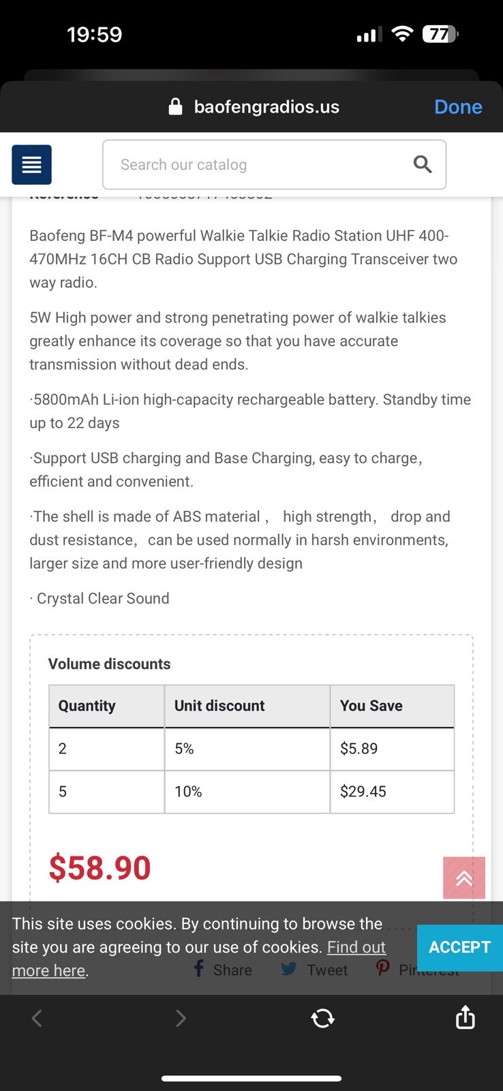
Task: Go forward with the right chevron
Action: 181,1018
